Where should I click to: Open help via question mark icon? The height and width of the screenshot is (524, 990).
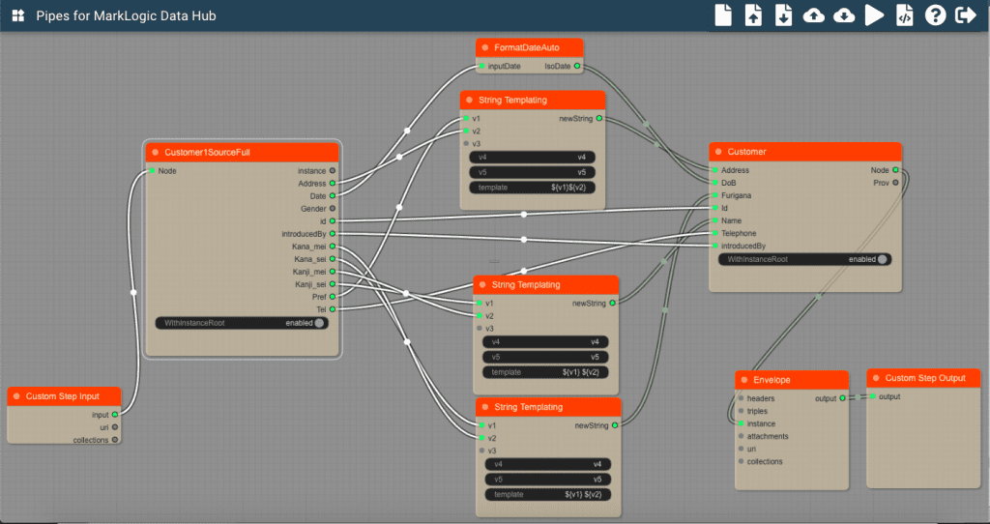(935, 15)
